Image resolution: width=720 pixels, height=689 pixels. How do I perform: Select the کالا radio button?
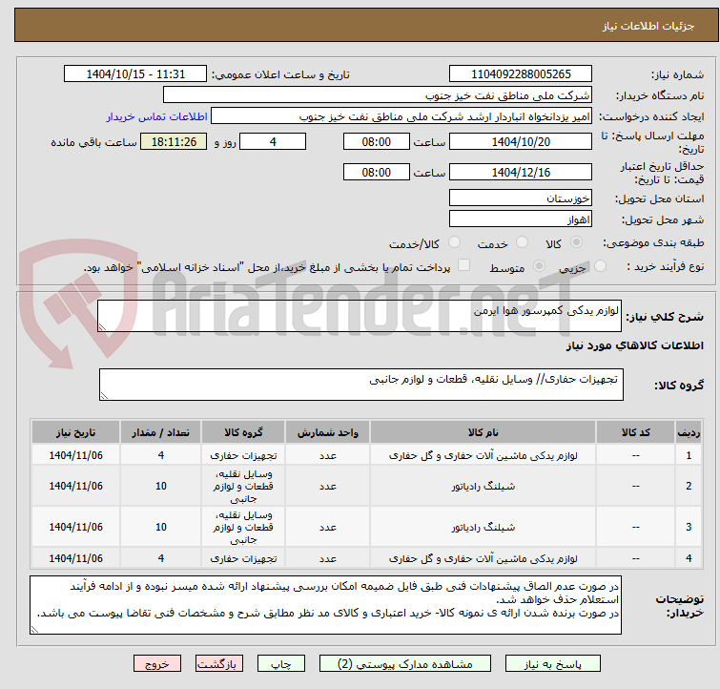tap(576, 242)
